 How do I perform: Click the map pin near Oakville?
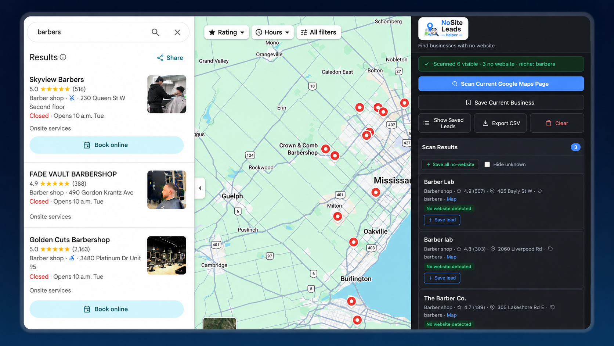coord(353,242)
